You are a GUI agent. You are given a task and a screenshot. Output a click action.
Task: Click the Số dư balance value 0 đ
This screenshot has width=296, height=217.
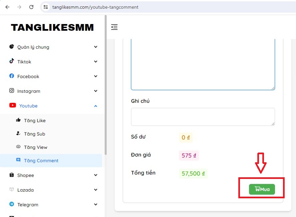[x=186, y=138]
